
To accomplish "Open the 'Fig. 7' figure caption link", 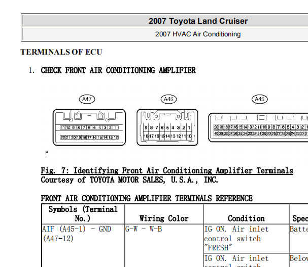I will (x=167, y=171).
